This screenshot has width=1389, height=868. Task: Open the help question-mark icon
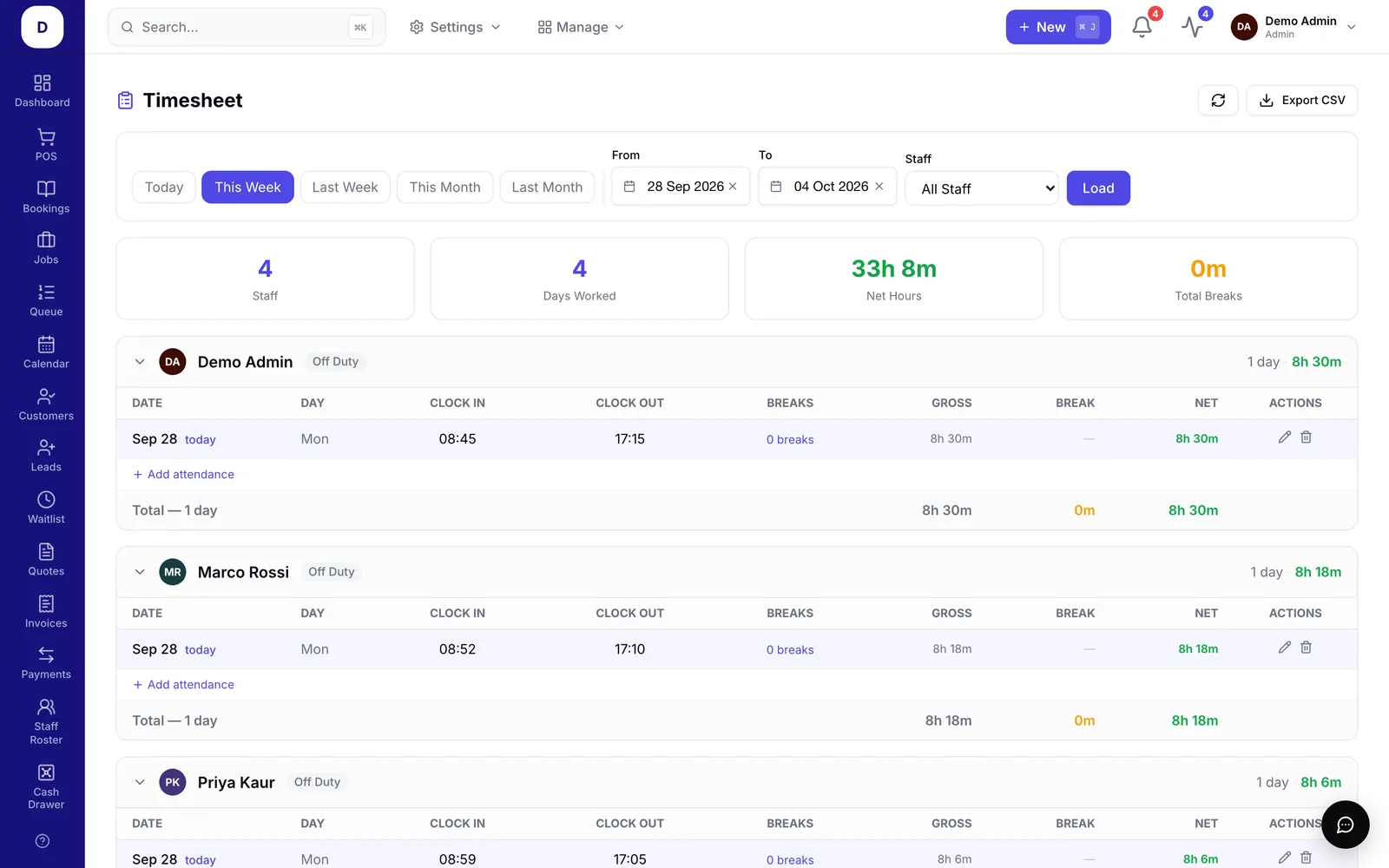click(x=43, y=841)
